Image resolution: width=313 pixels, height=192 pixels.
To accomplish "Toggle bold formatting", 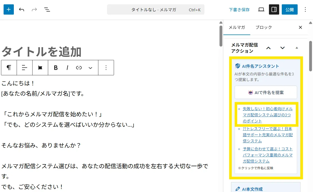I will tap(56, 68).
